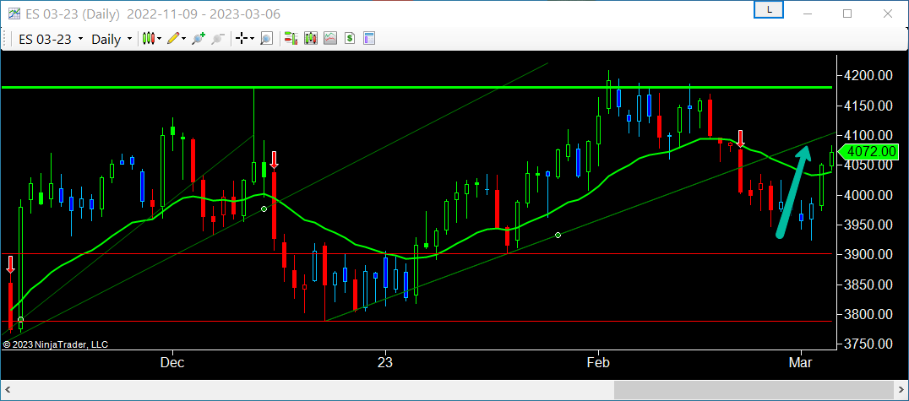Click the zoom frame magnifier icon
Viewport: 909px width, 401px height.
(x=266, y=39)
